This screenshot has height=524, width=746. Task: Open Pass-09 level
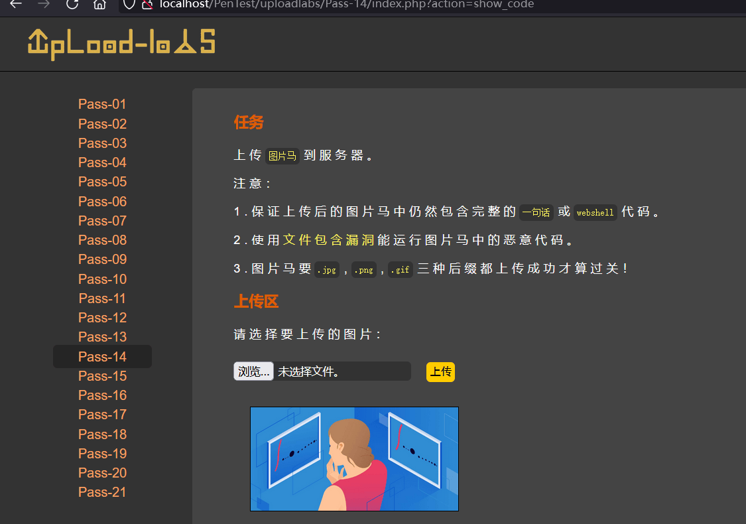click(x=102, y=259)
